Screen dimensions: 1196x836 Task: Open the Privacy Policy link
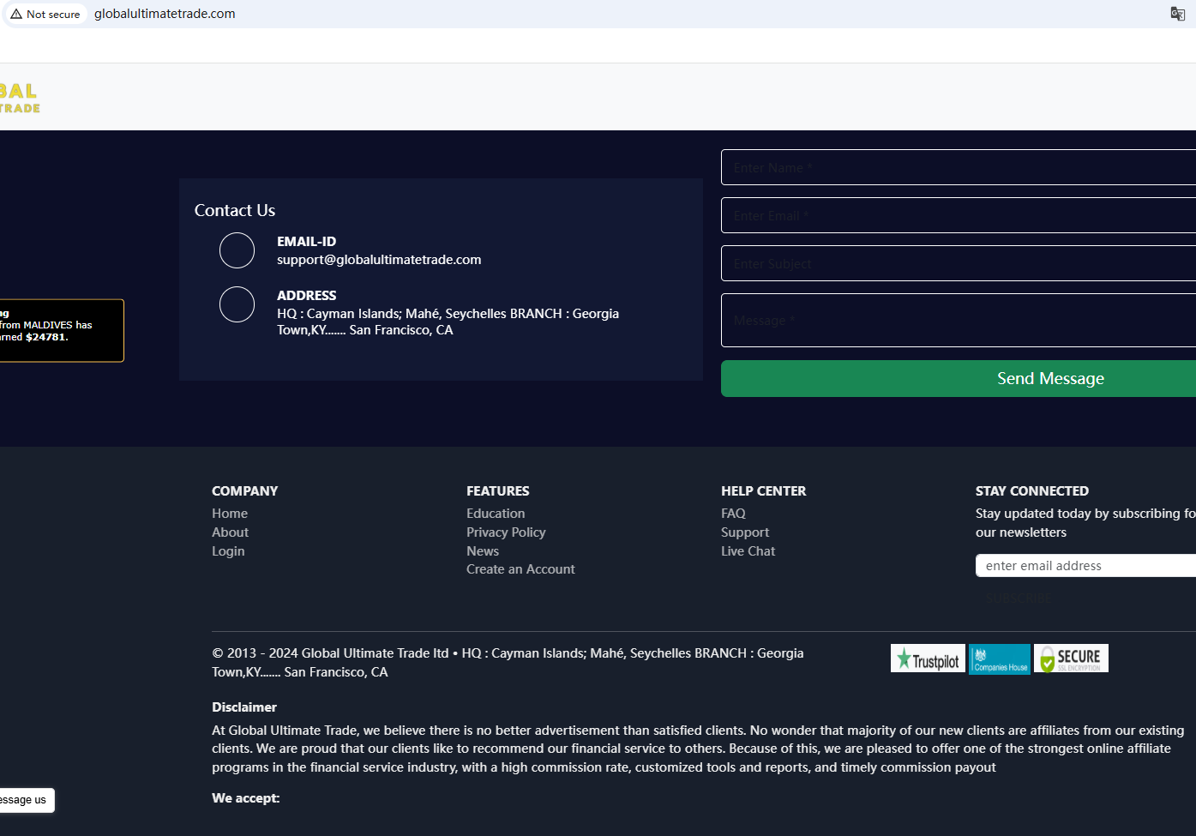pyautogui.click(x=506, y=532)
